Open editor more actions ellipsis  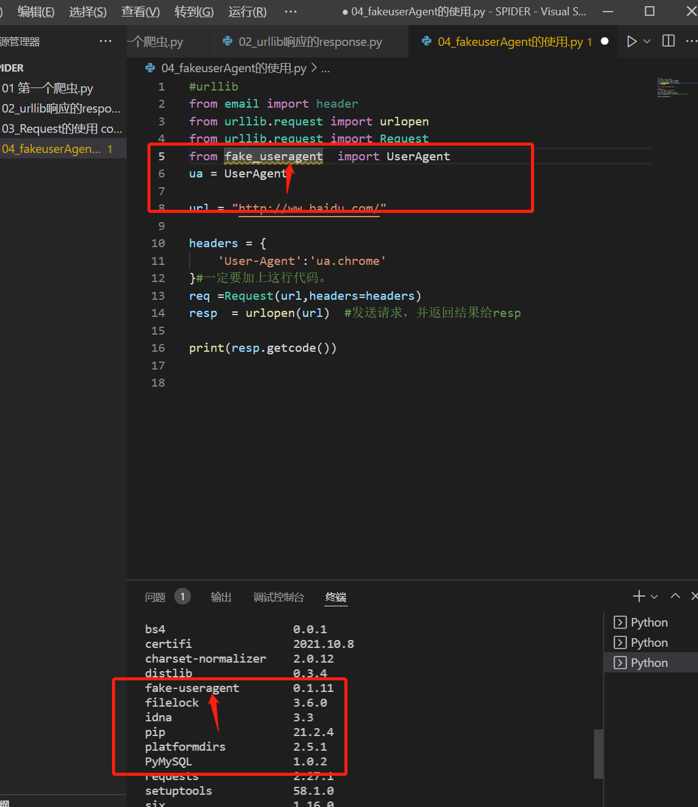tap(691, 41)
